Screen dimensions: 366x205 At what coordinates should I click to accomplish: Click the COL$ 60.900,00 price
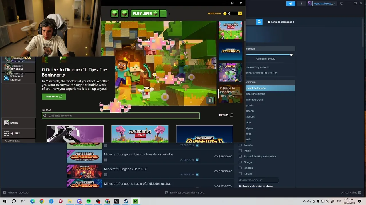(x=223, y=171)
